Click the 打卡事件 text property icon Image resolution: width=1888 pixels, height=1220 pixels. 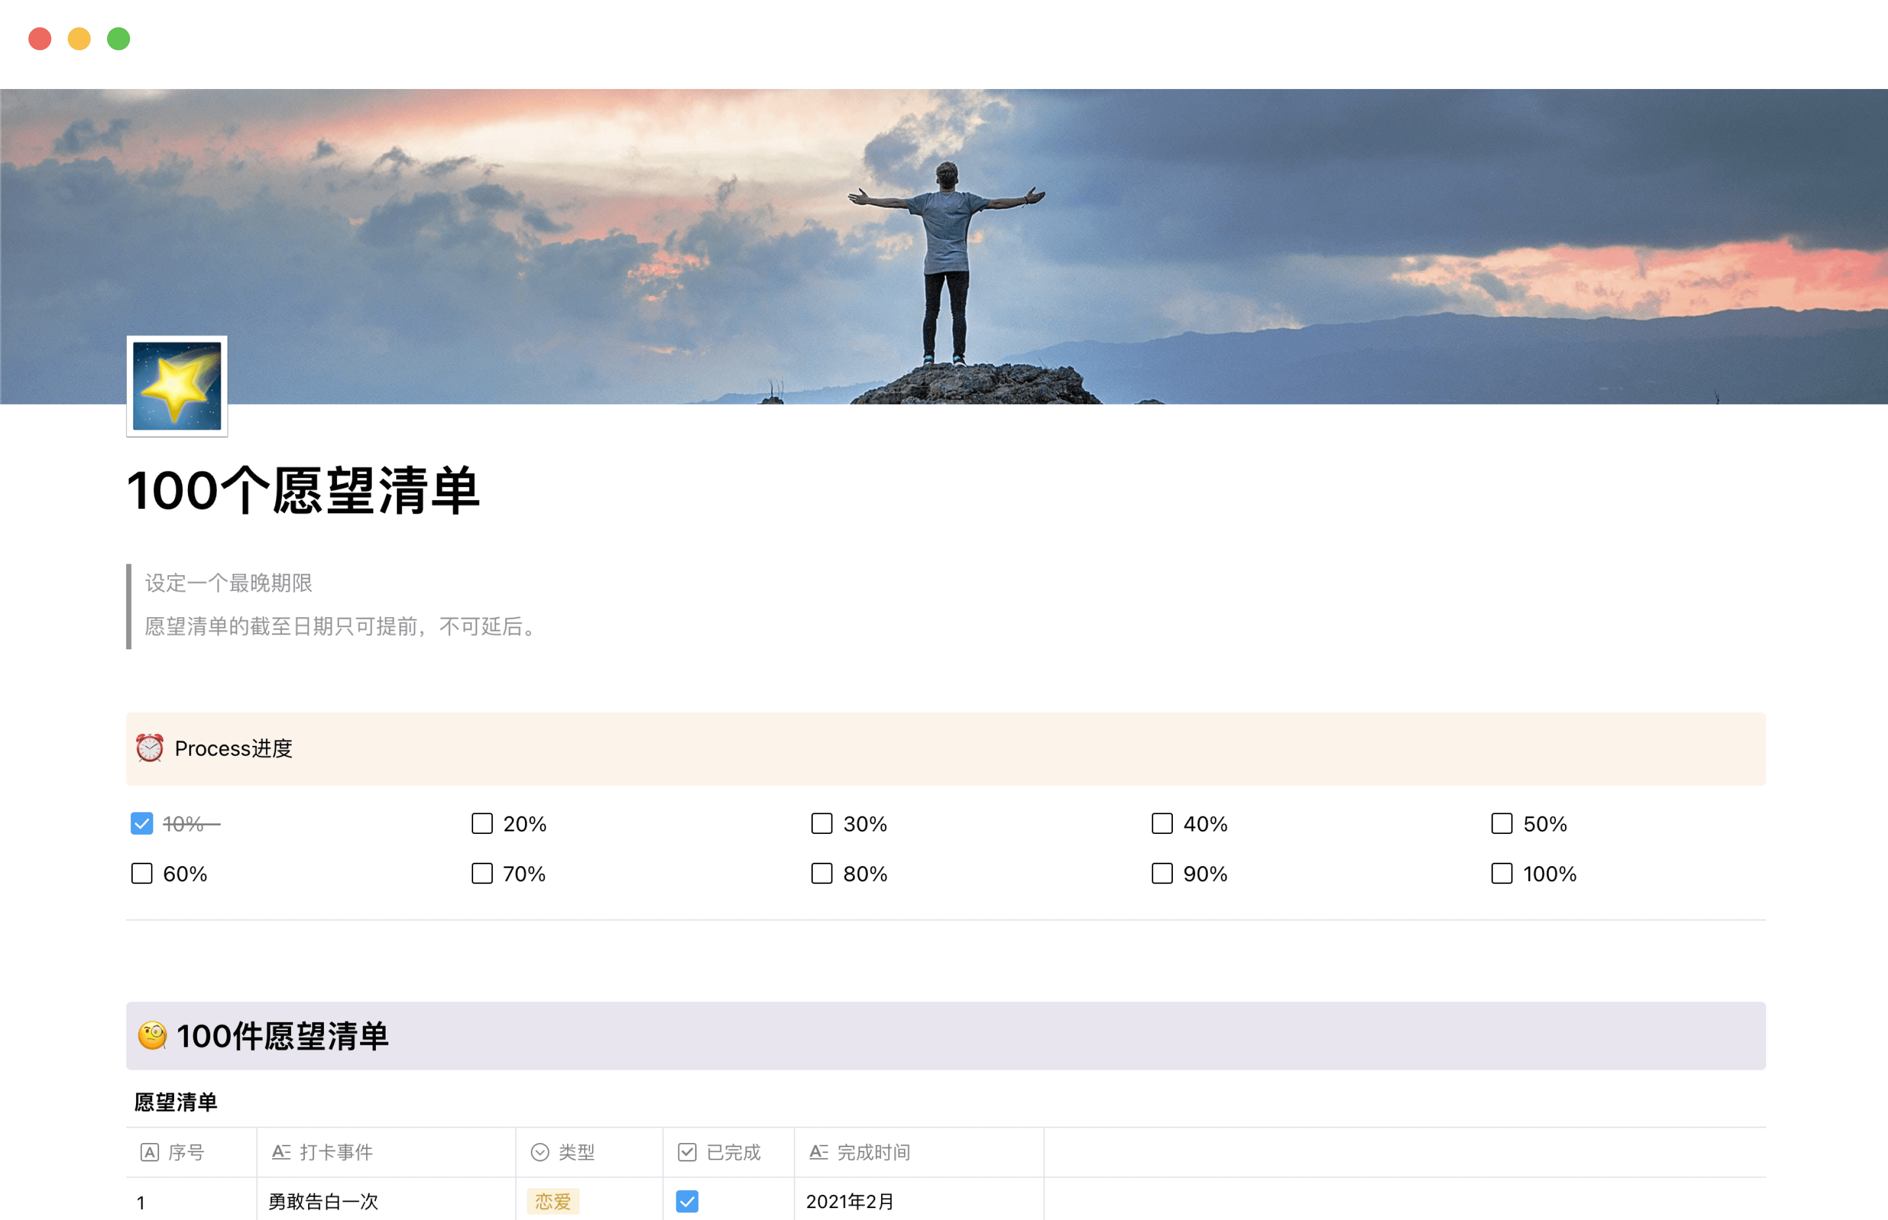(x=281, y=1152)
